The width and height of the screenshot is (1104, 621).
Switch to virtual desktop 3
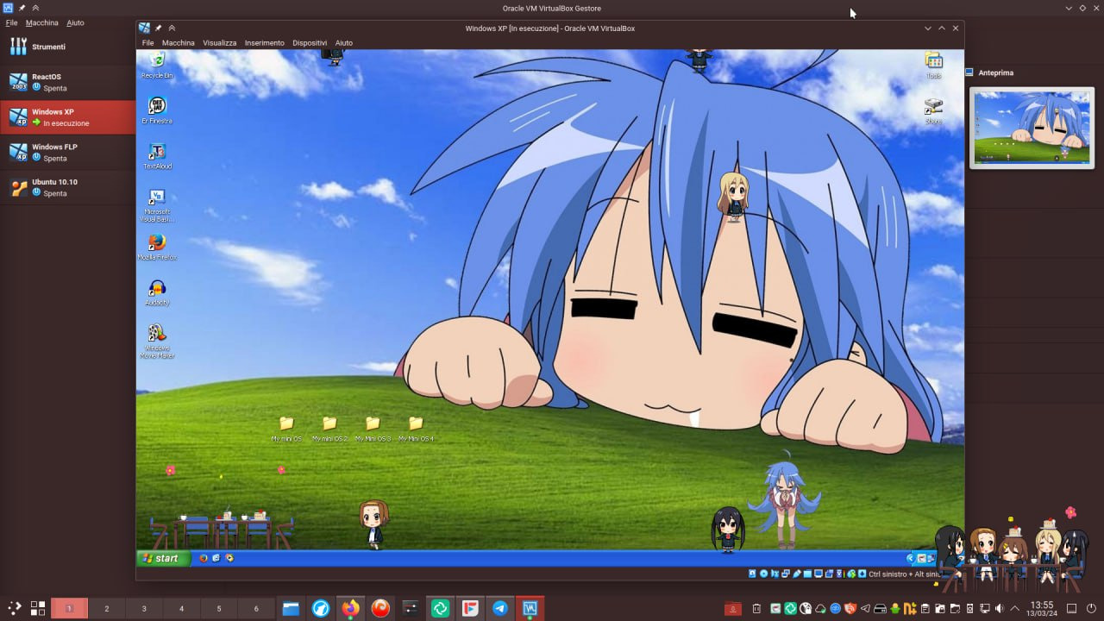tap(144, 608)
